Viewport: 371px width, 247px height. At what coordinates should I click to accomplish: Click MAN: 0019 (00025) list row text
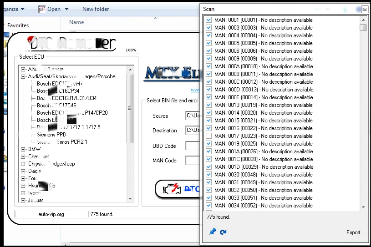click(264, 144)
